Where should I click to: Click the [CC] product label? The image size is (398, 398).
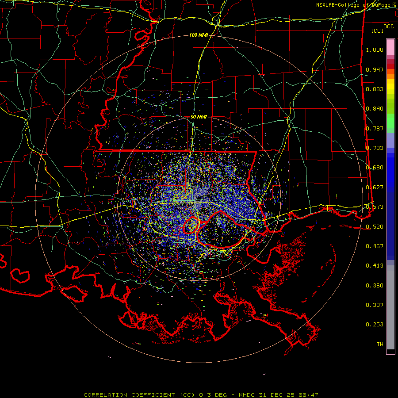[377, 31]
